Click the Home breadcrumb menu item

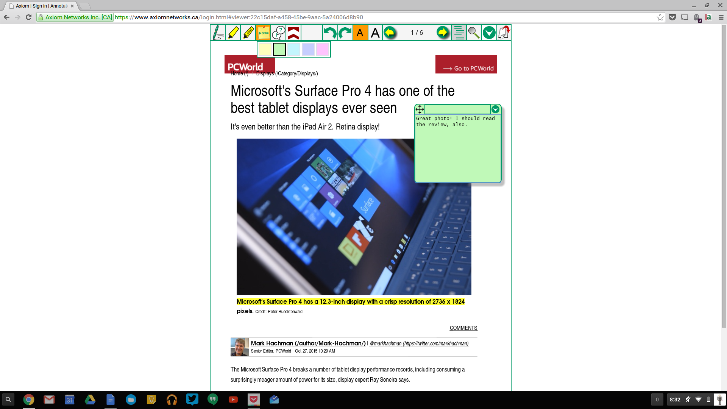(x=239, y=73)
